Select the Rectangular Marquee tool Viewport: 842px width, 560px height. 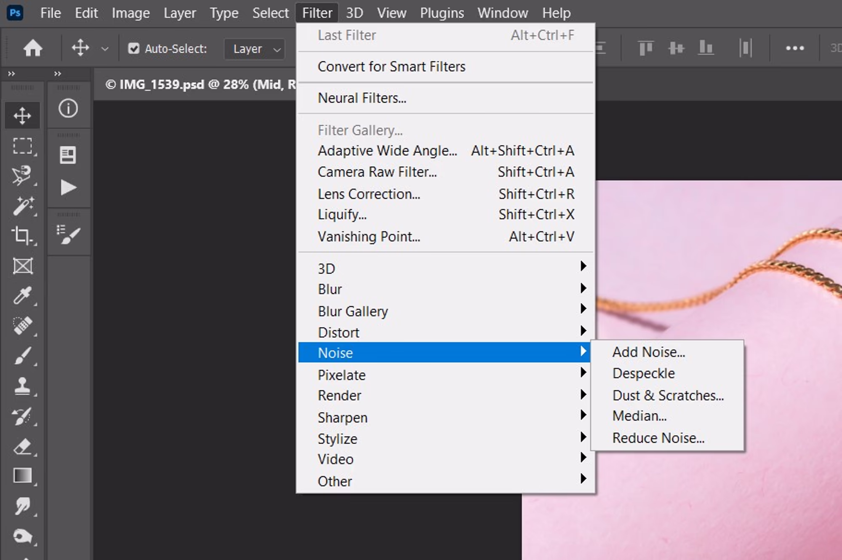point(22,146)
